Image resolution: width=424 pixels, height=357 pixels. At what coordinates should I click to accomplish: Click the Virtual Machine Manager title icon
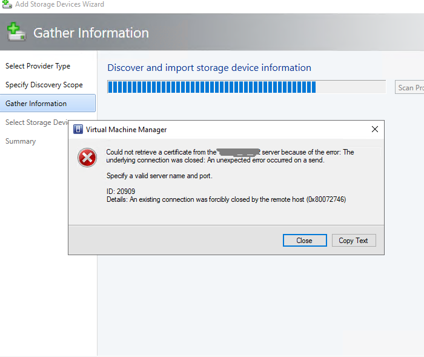78,129
